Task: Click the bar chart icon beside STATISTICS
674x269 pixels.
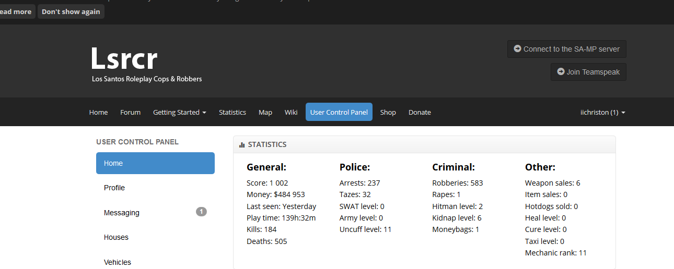Action: coord(242,145)
